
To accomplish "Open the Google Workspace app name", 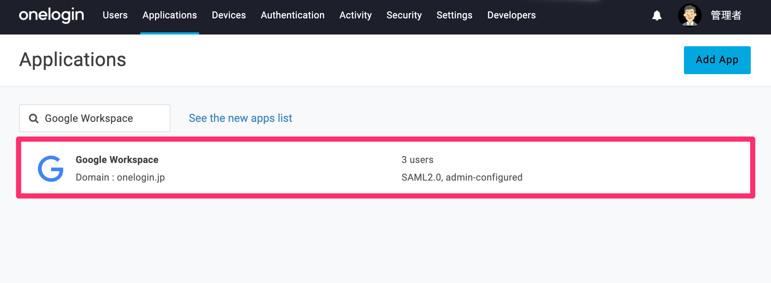I will 117,160.
